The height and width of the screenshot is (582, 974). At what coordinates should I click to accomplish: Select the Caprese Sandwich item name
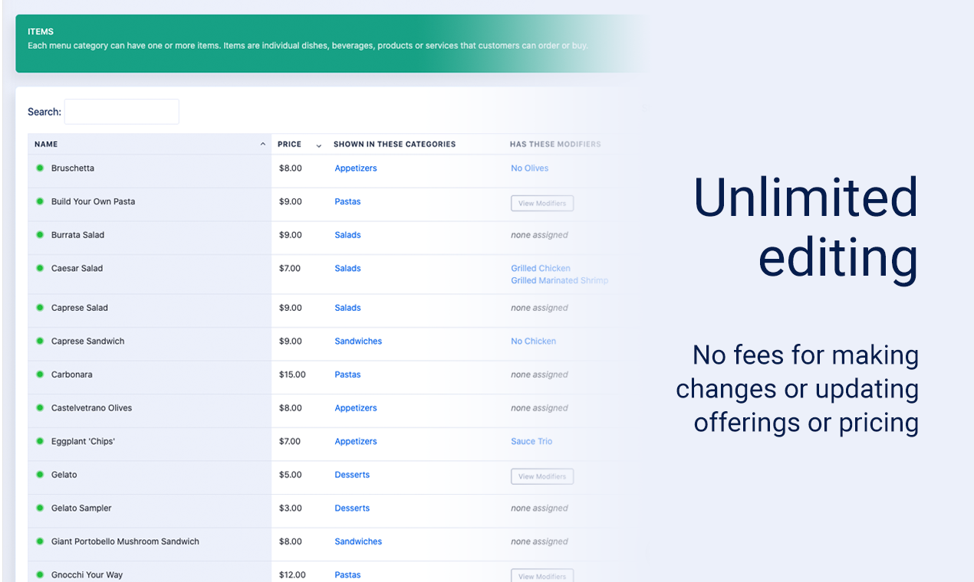pos(87,341)
